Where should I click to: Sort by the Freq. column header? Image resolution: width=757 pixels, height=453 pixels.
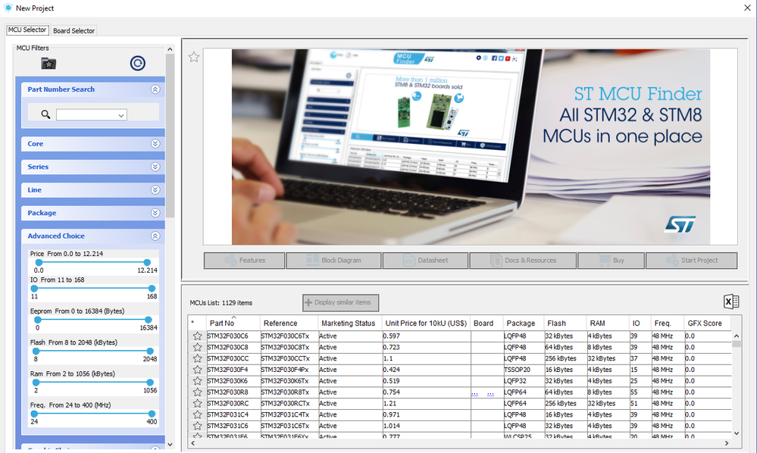(667, 323)
